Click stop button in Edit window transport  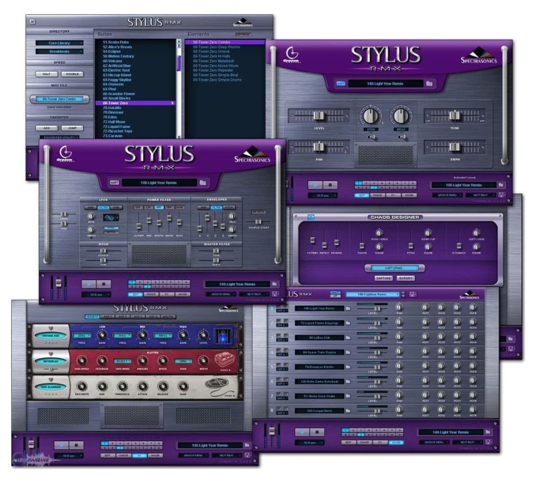point(104,284)
